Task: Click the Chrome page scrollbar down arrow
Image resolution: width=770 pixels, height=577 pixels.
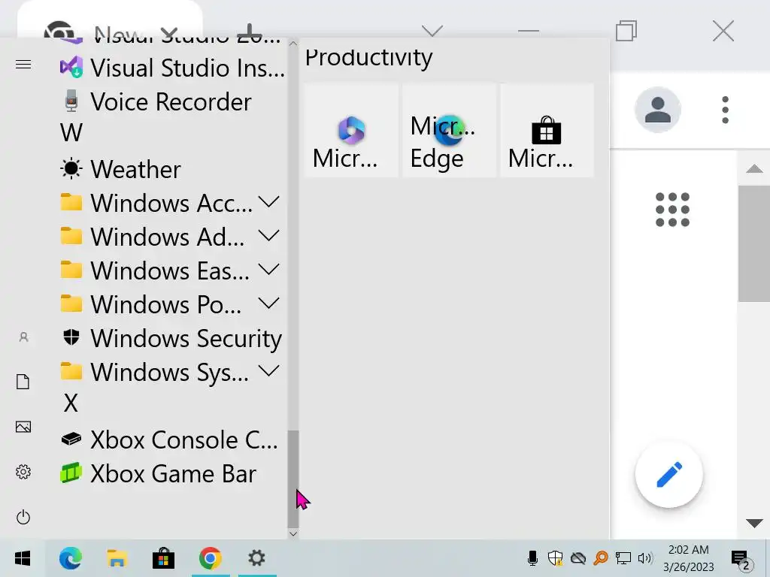Action: [754, 523]
